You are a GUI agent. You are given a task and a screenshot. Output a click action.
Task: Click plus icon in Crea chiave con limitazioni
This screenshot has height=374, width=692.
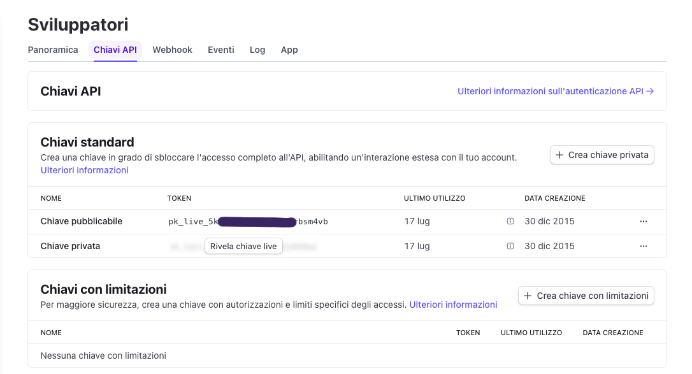[x=528, y=296]
